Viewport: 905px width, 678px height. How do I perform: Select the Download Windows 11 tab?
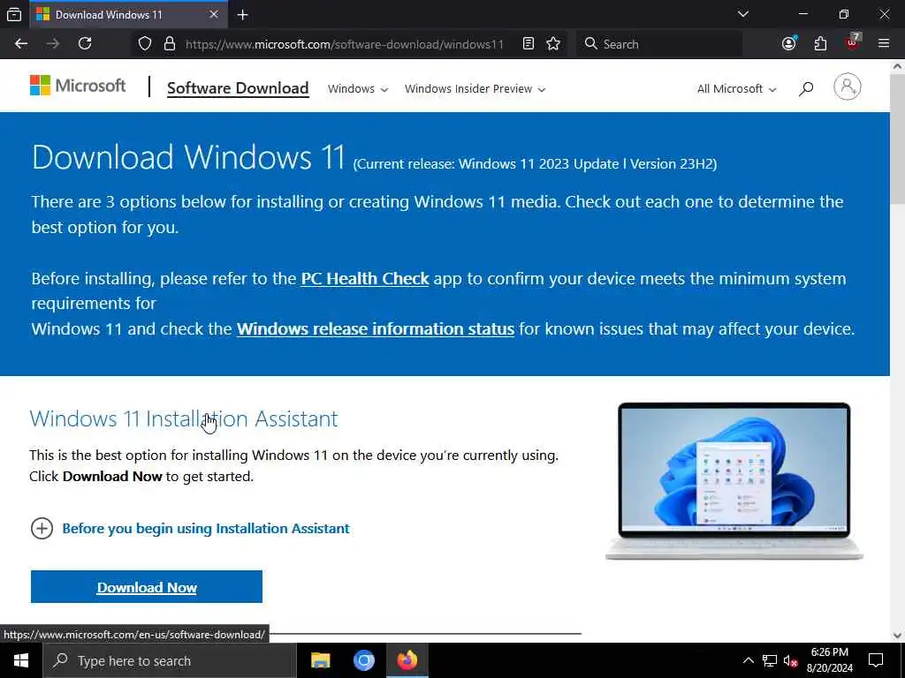coord(127,15)
